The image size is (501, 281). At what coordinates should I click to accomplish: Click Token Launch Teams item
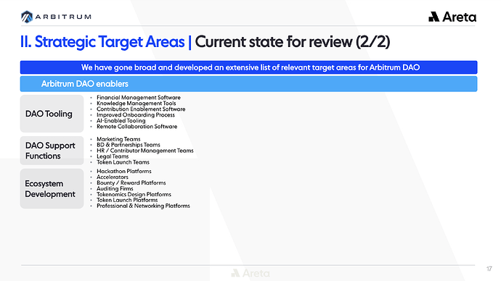(123, 162)
